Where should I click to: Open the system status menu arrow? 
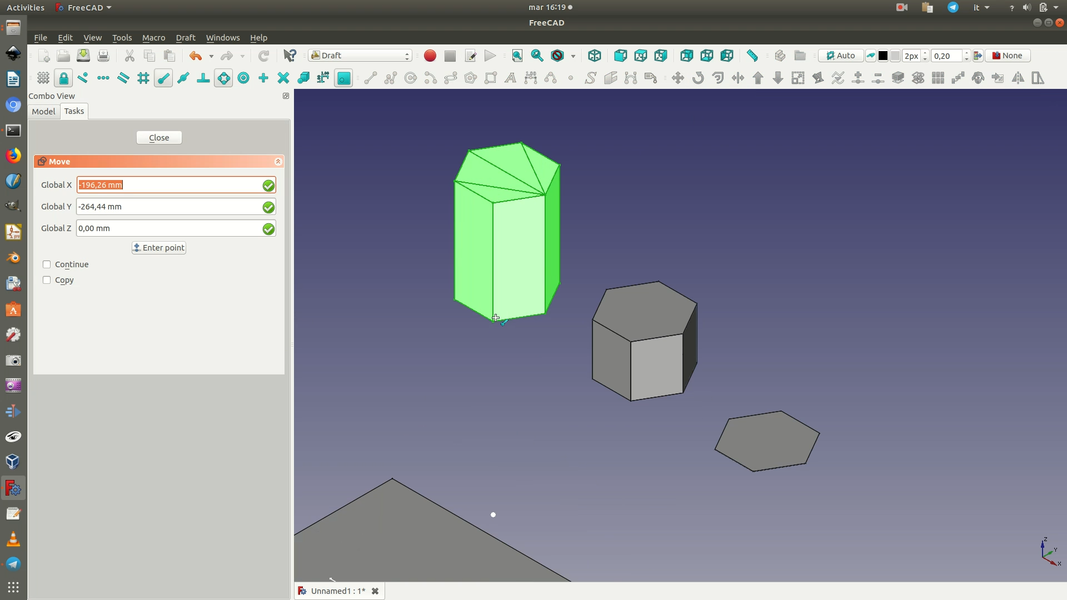(x=1056, y=7)
